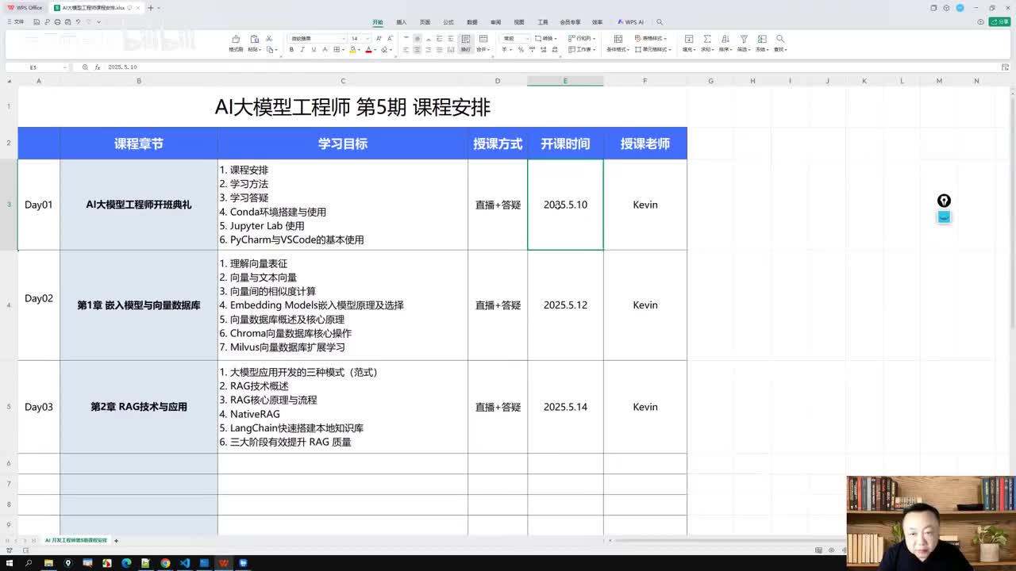The image size is (1016, 571).
Task: Click the Conditional Formatting (条件格式) icon
Action: [x=618, y=39]
